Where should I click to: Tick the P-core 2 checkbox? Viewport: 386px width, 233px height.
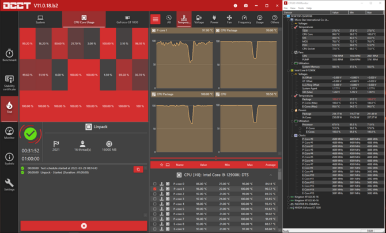coord(154,194)
